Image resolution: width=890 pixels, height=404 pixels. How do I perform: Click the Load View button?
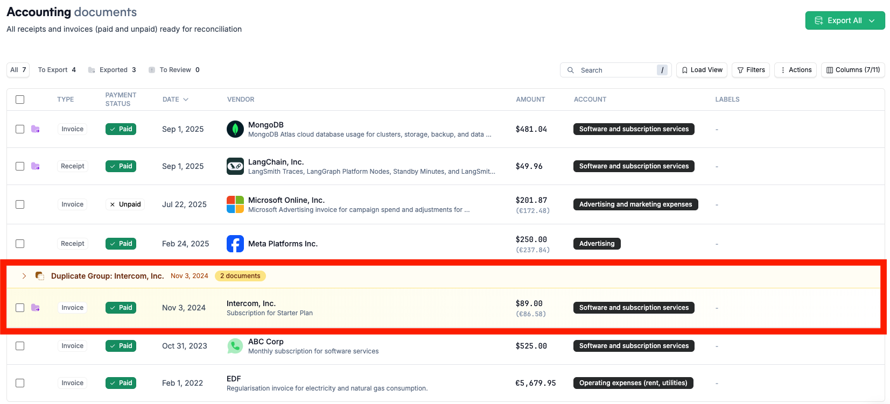click(702, 70)
